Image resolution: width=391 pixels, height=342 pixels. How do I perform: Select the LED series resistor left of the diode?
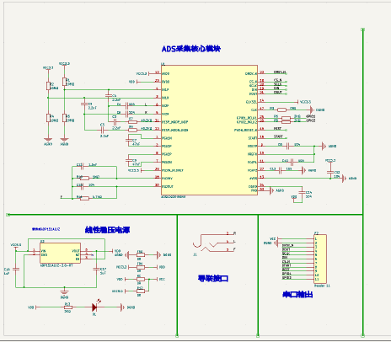[68, 307]
